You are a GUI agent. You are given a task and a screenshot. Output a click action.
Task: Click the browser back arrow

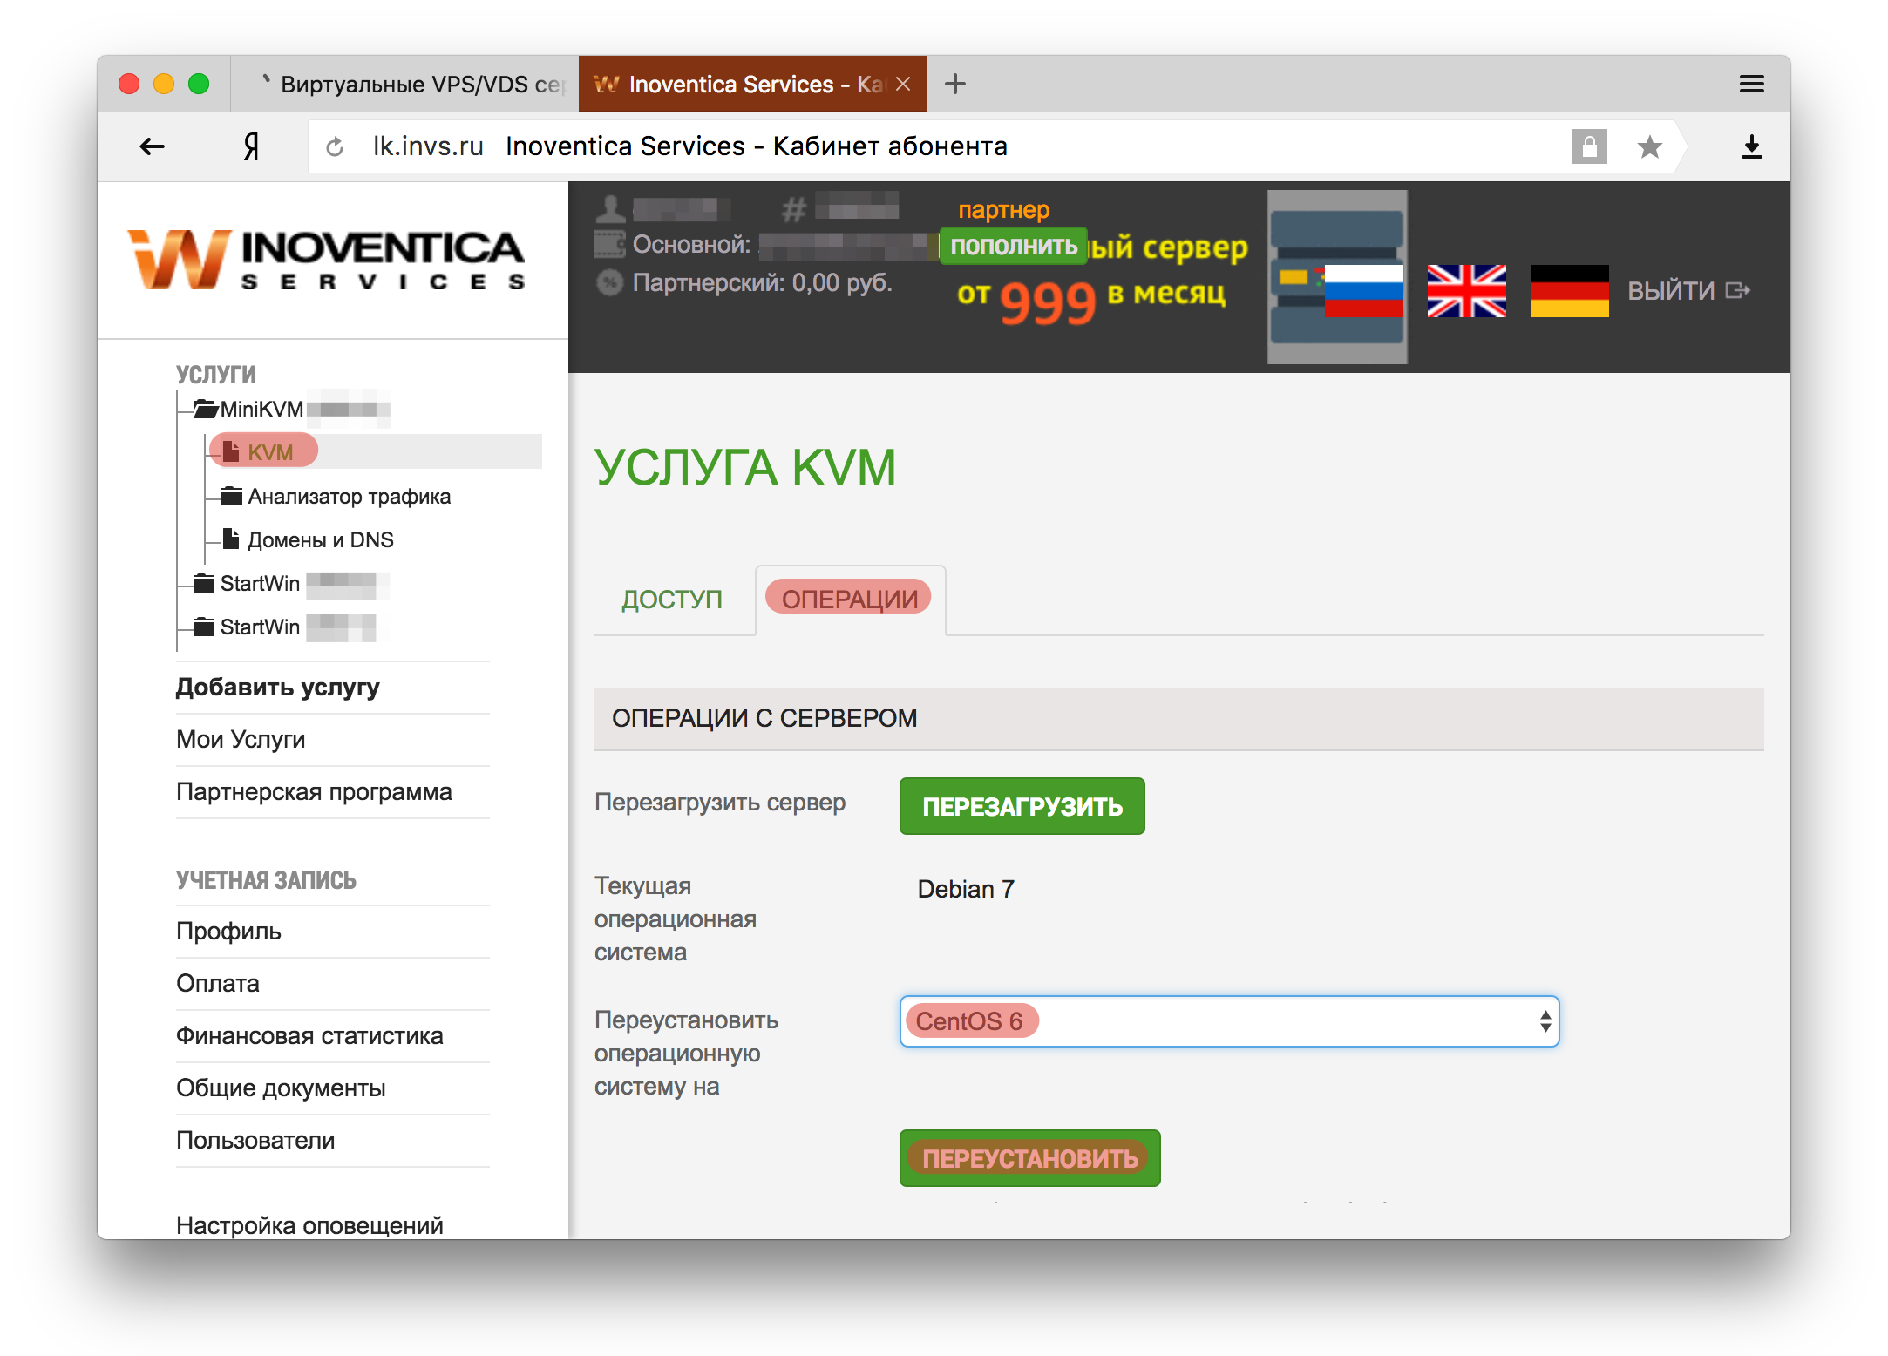[152, 146]
